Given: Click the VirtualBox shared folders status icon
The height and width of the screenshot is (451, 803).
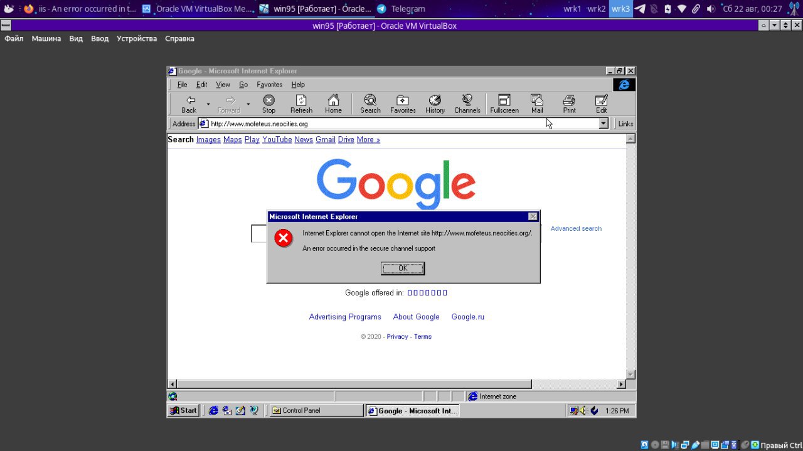Looking at the screenshot, I should pyautogui.click(x=705, y=445).
